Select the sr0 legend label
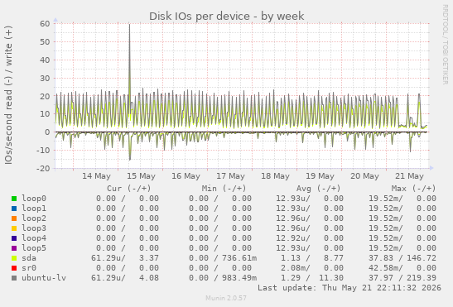Image resolution: width=453 pixels, height=307 pixels. pyautogui.click(x=29, y=268)
